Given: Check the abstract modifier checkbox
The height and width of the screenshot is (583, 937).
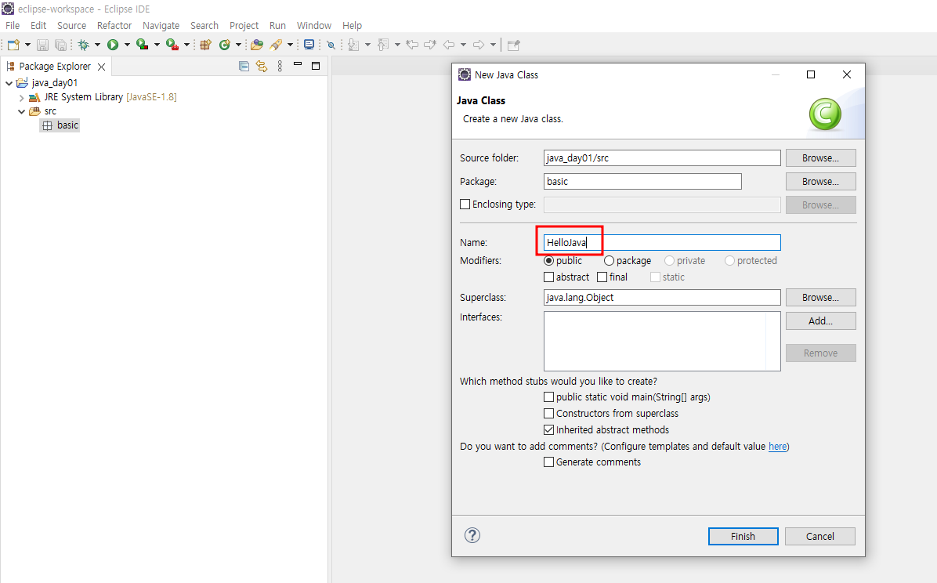Looking at the screenshot, I should (x=548, y=277).
